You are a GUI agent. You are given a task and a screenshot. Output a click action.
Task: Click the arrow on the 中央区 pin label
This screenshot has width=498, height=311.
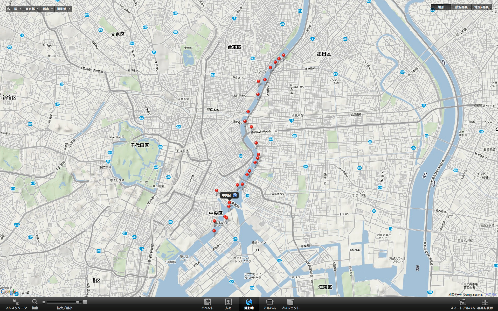coord(235,195)
